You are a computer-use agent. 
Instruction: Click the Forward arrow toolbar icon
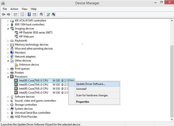9,14
